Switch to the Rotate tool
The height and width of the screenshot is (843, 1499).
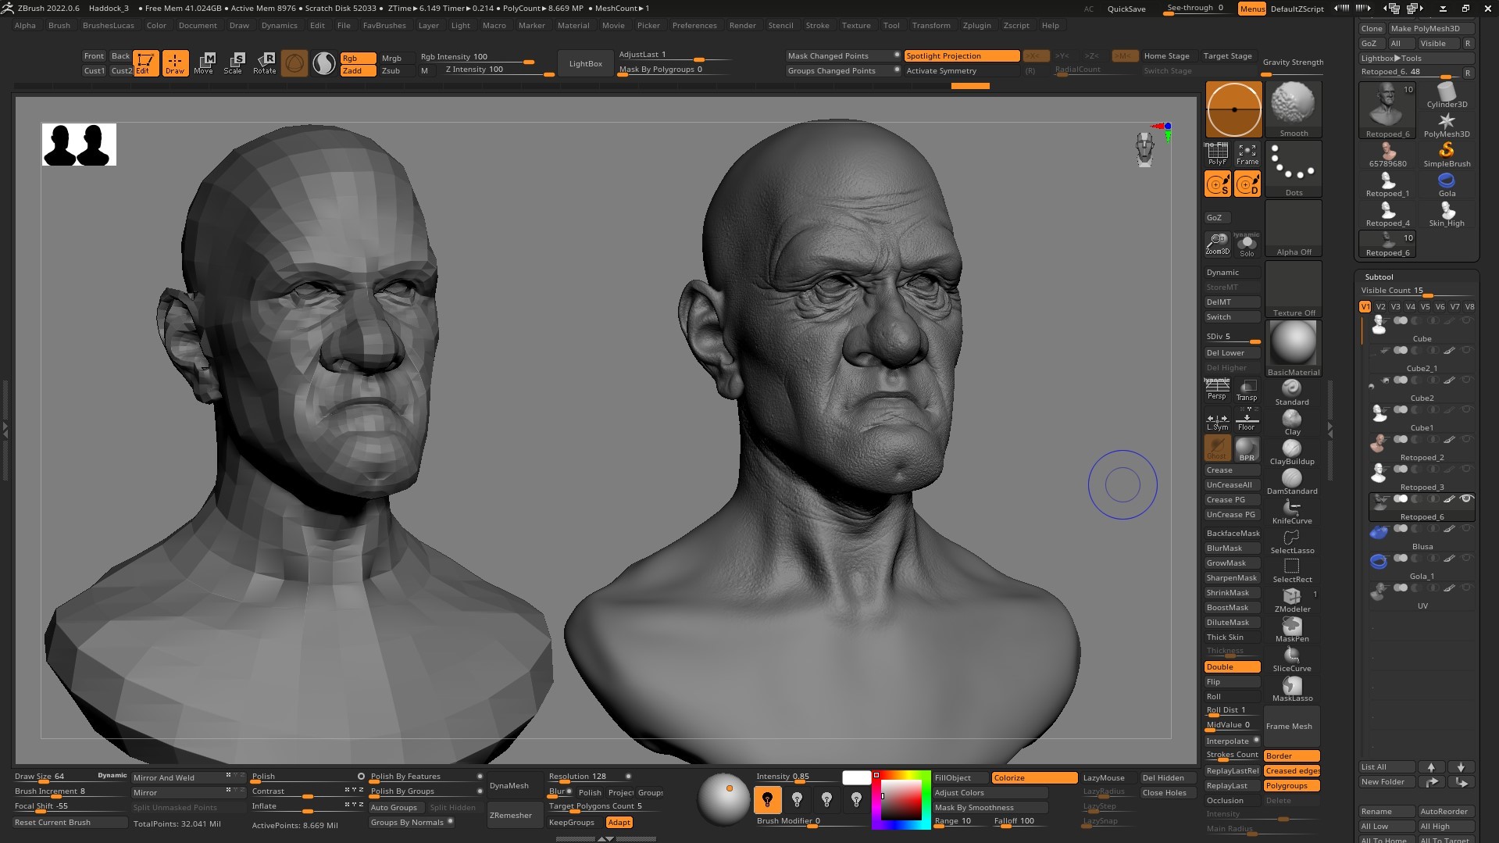coord(264,63)
